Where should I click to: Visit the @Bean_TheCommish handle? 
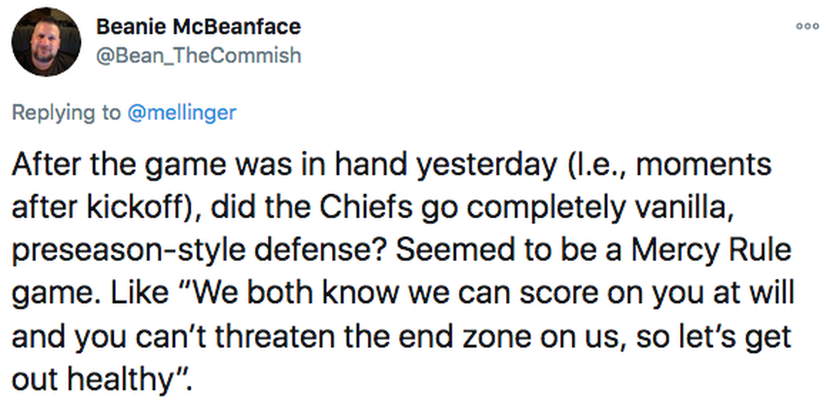pos(198,55)
